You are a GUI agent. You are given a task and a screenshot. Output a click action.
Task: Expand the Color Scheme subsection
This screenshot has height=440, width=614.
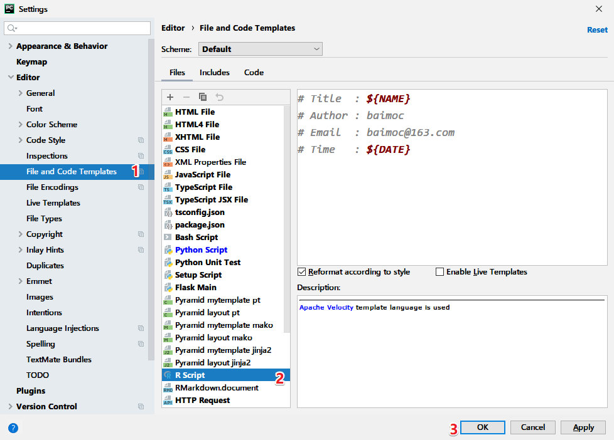(x=20, y=124)
